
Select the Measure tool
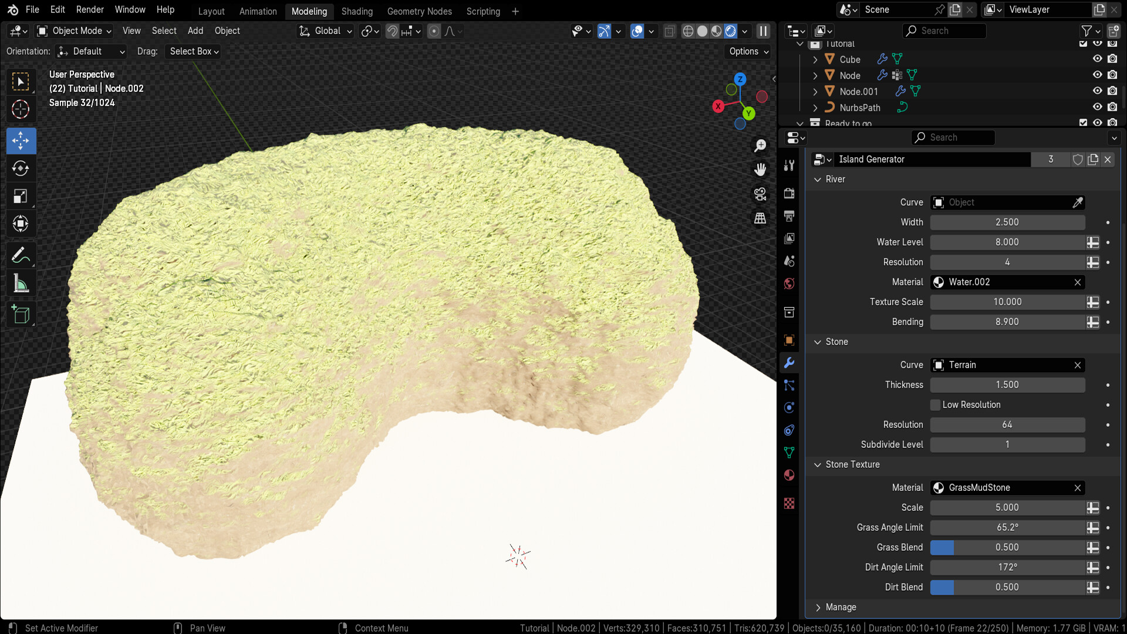pos(21,284)
